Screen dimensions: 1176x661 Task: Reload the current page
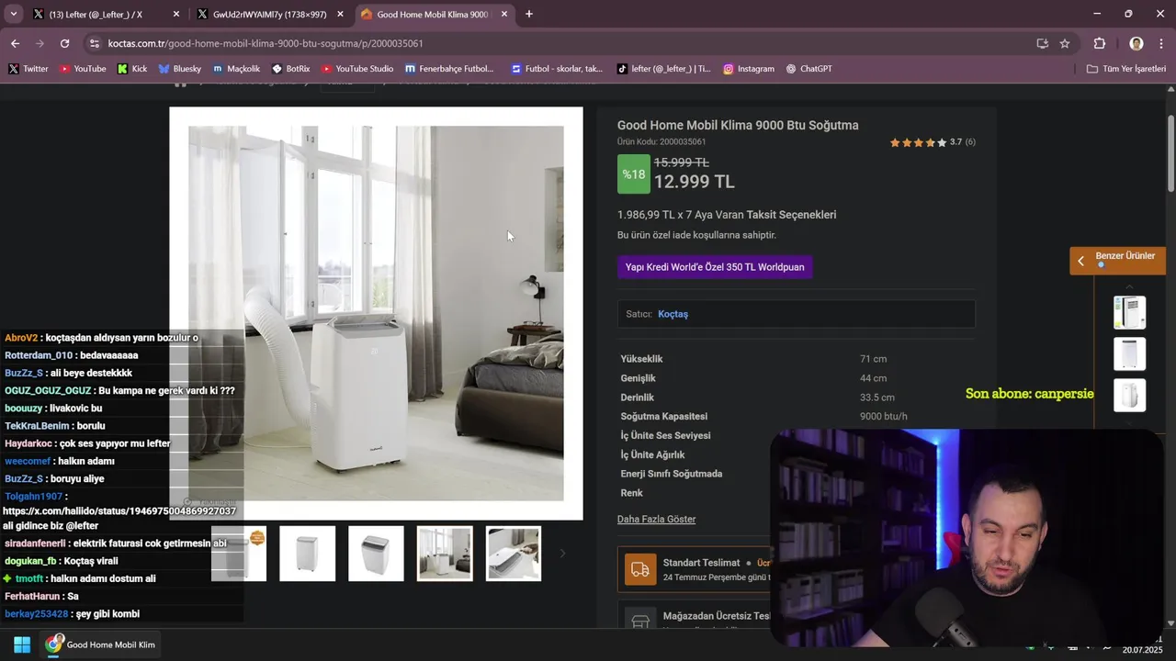pyautogui.click(x=64, y=43)
